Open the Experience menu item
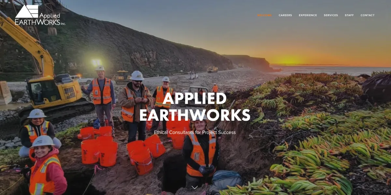This screenshot has height=195, width=391. click(x=308, y=15)
